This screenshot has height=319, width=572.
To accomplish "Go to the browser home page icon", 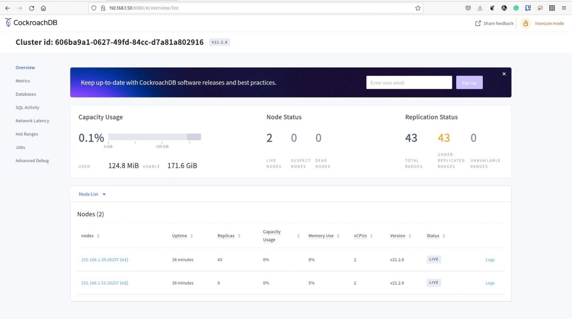I will coord(43,8).
